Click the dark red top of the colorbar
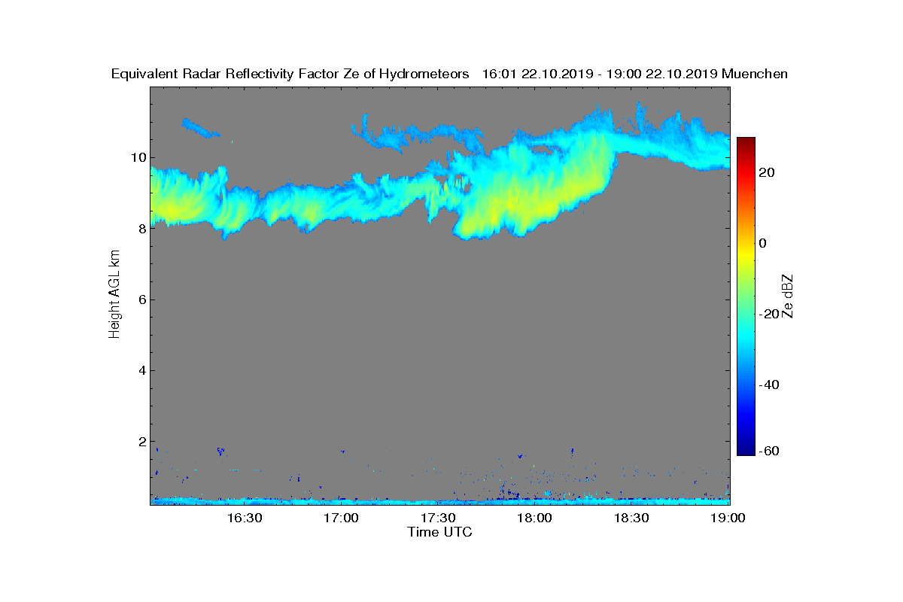Viewport: 903px width, 602px height. tap(746, 141)
